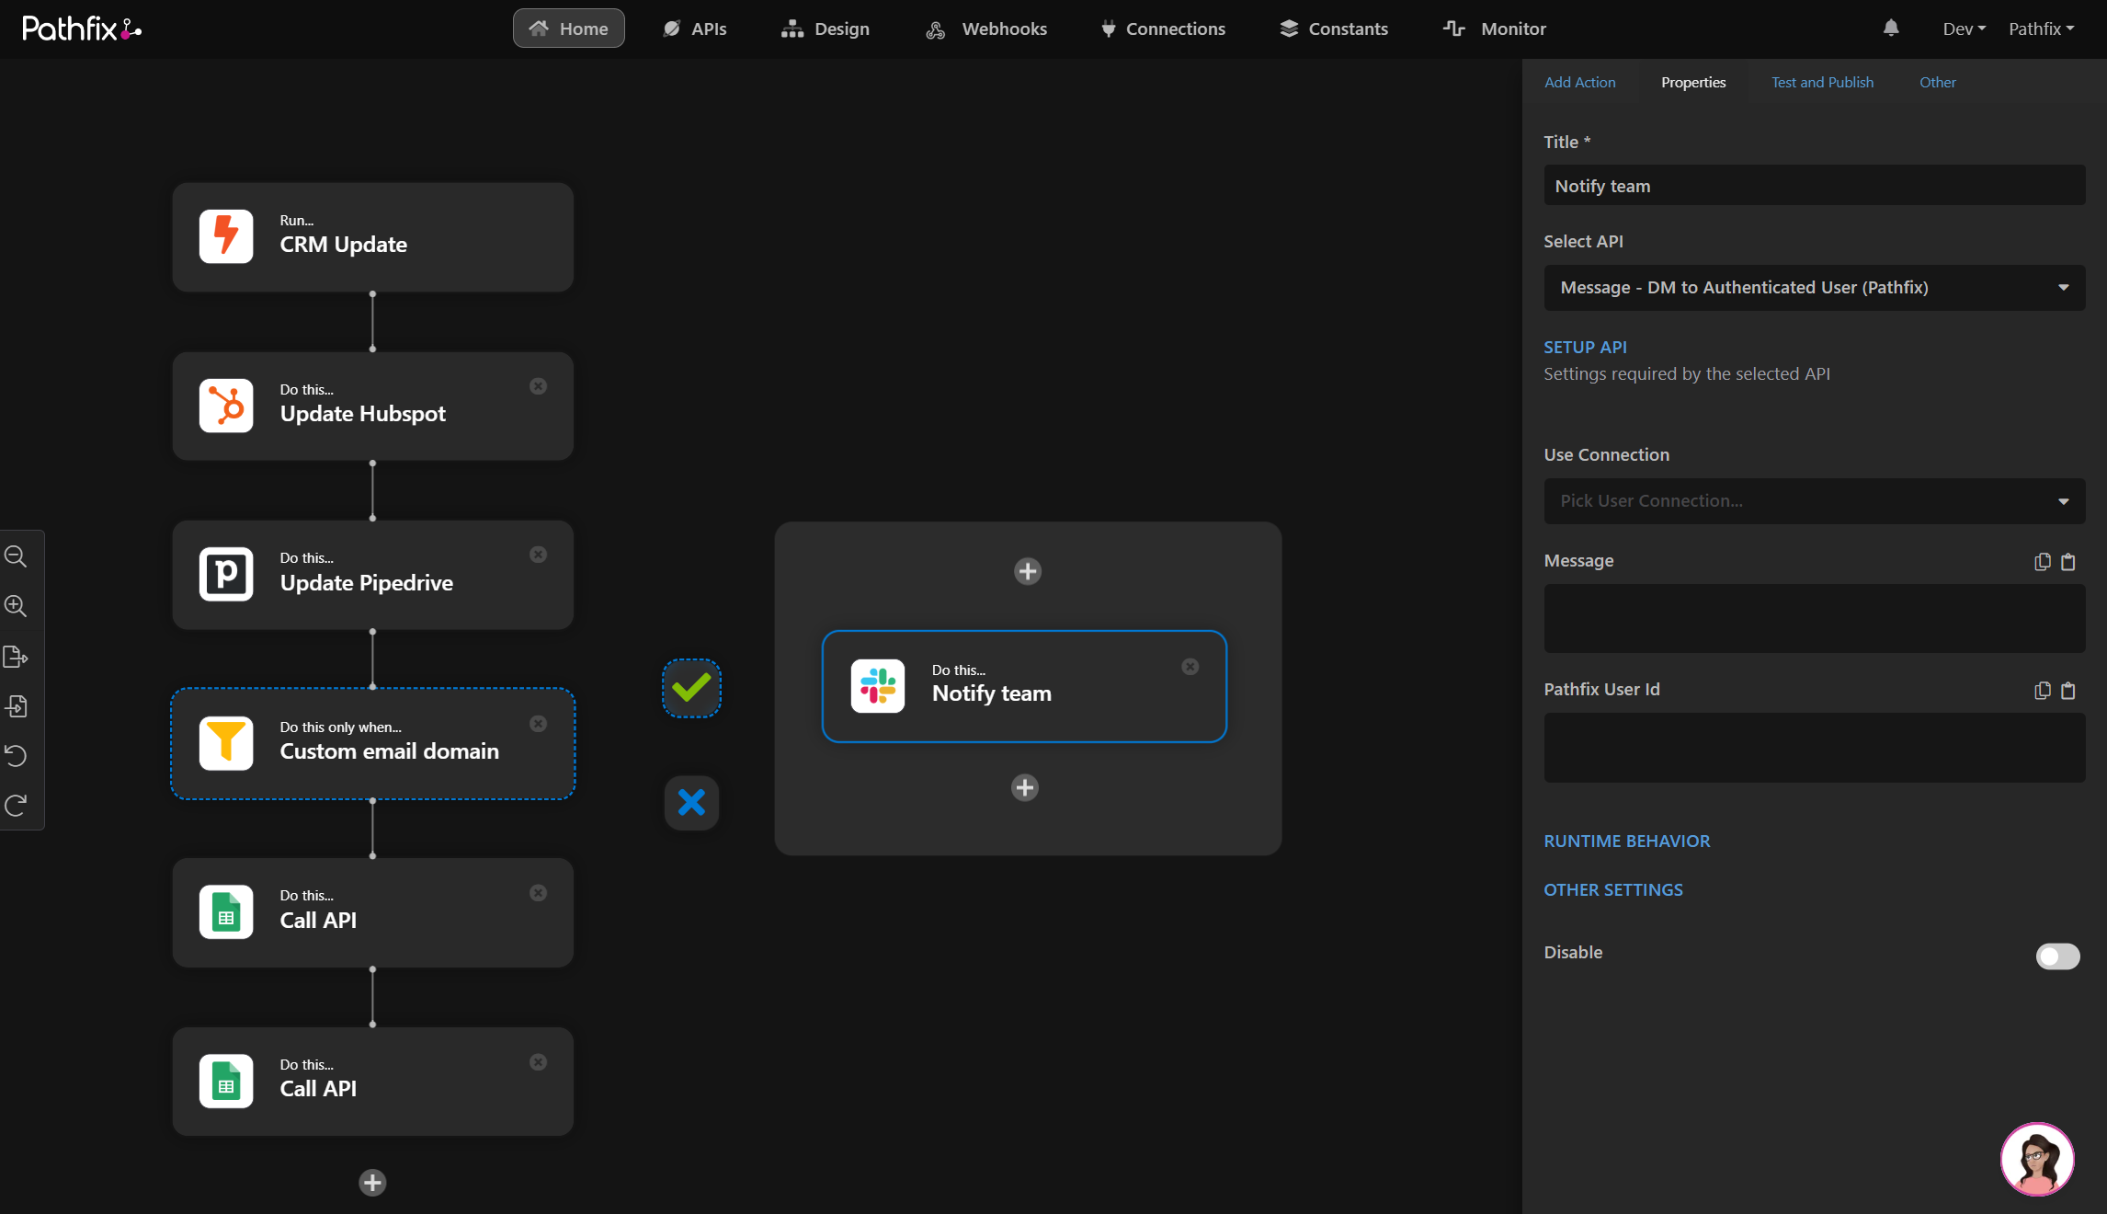2107x1214 pixels.
Task: Open the Constants section
Action: point(1334,29)
